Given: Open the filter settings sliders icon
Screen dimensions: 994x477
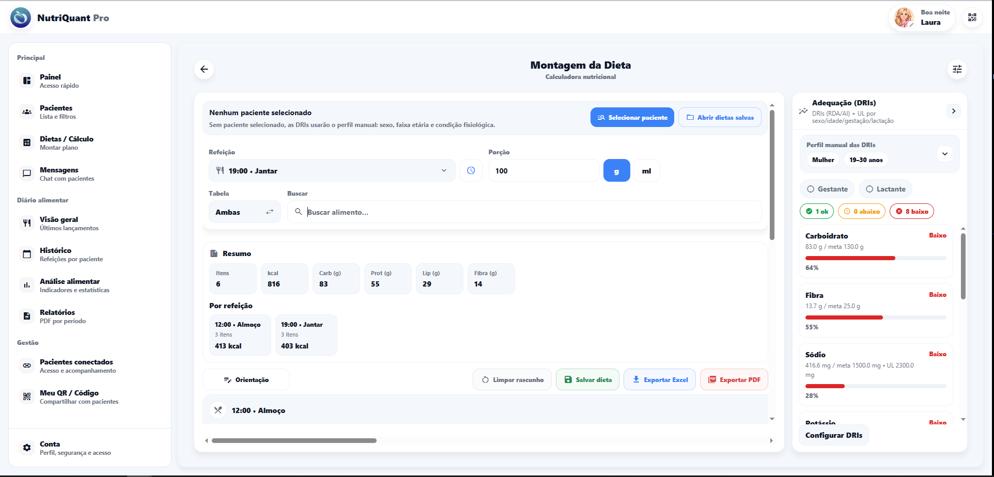Looking at the screenshot, I should (957, 69).
